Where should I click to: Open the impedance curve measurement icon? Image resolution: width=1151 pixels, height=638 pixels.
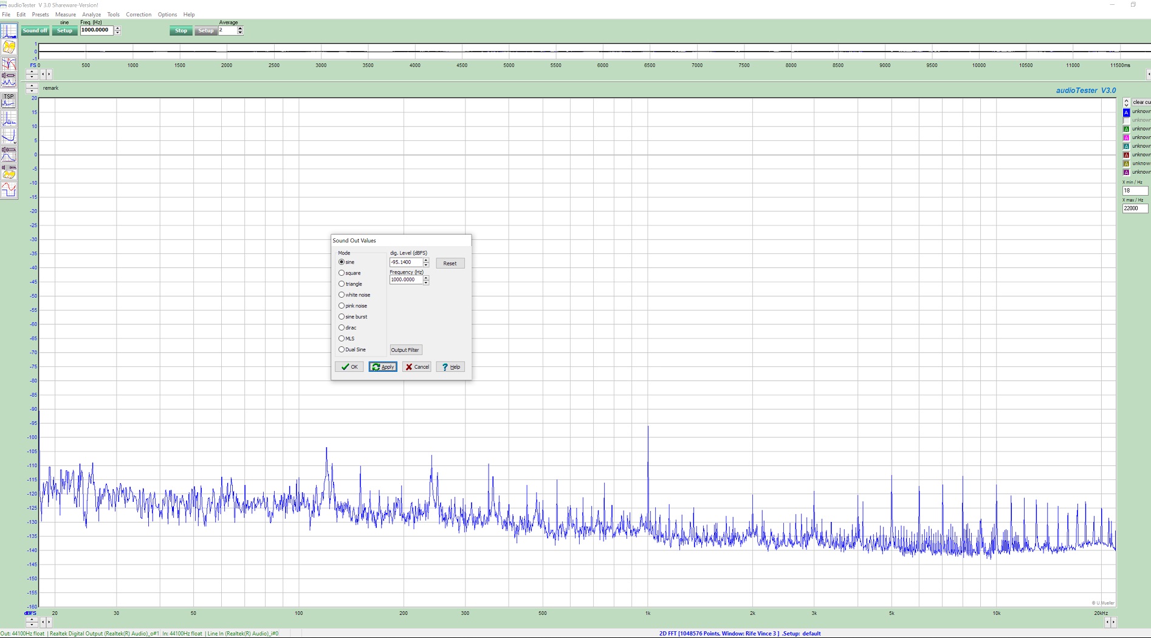point(9,135)
